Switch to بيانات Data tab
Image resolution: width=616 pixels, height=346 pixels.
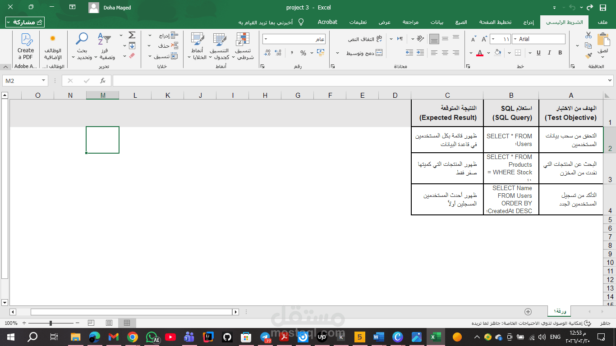tap(437, 22)
